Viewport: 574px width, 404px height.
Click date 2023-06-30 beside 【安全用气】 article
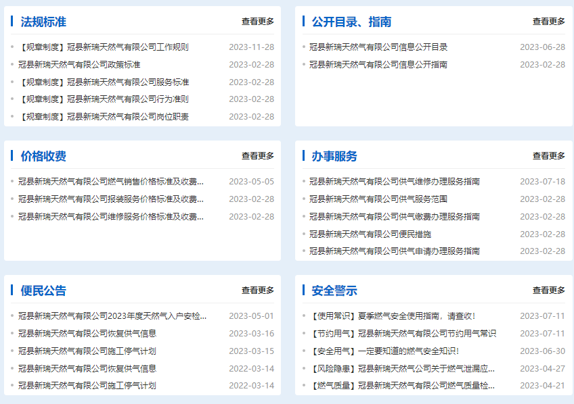coord(542,351)
